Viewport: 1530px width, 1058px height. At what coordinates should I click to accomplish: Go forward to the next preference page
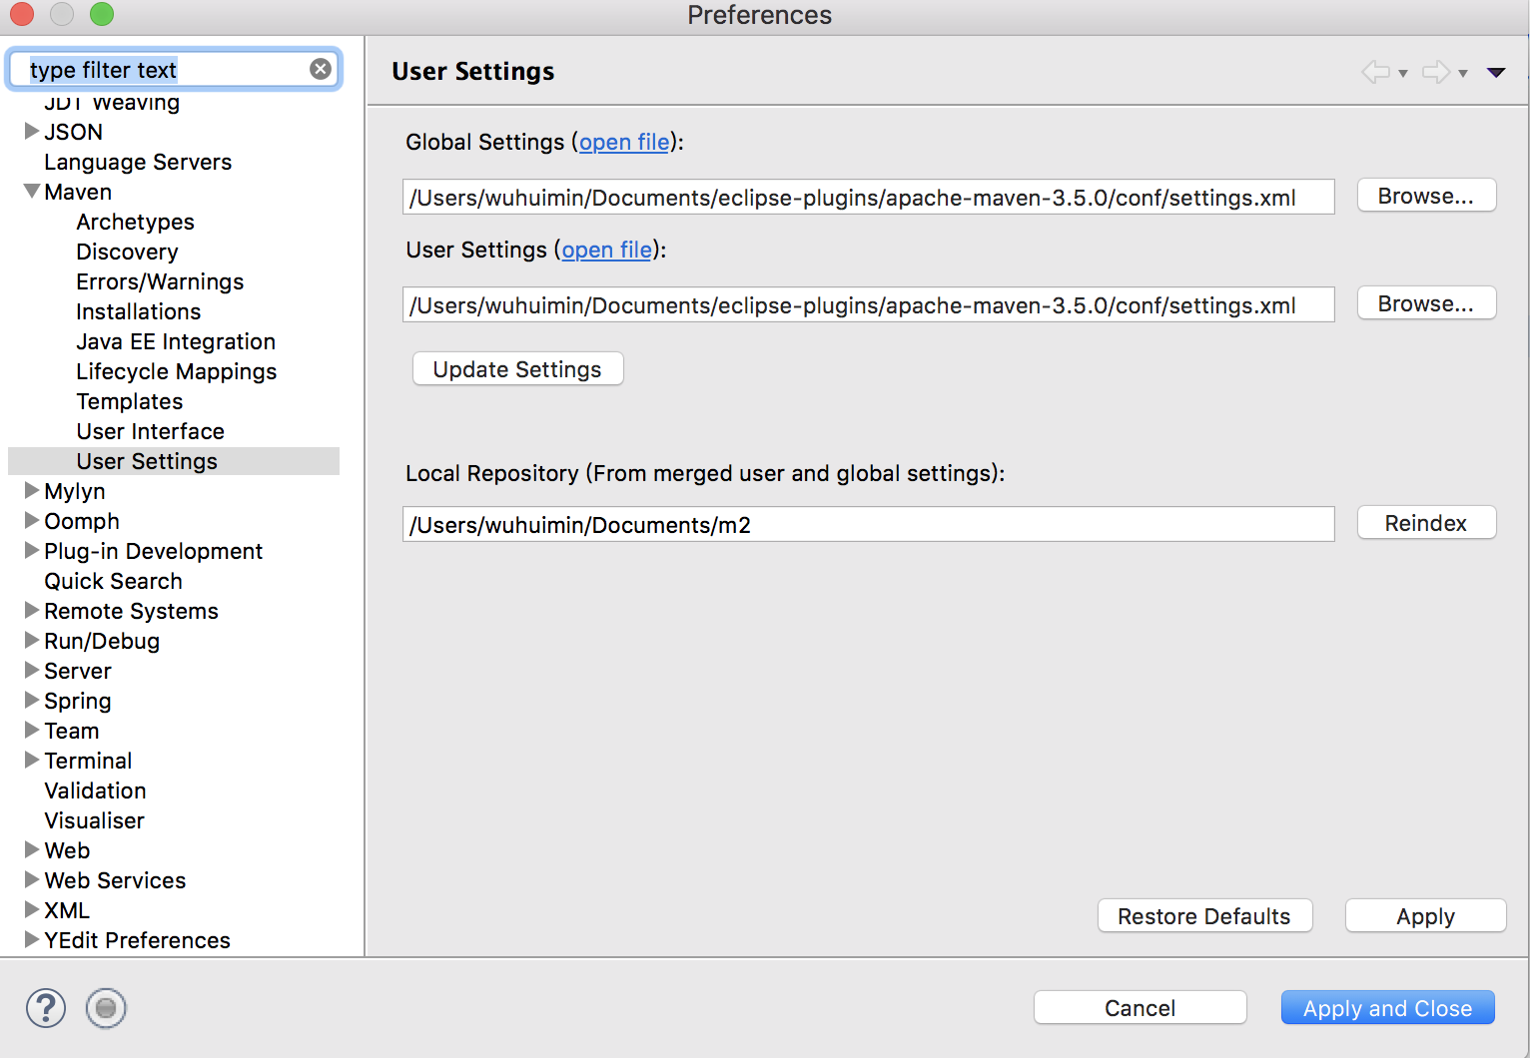pos(1436,72)
